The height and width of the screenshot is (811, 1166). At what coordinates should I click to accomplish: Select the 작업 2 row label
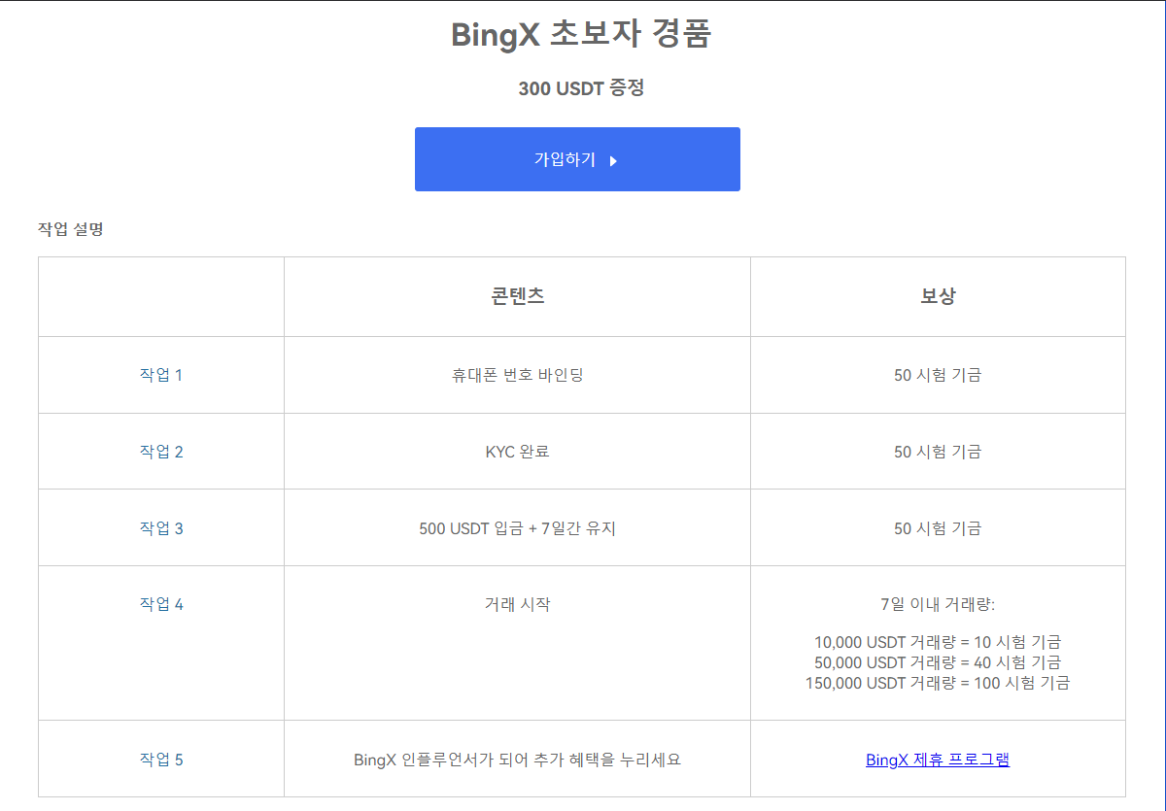[161, 452]
